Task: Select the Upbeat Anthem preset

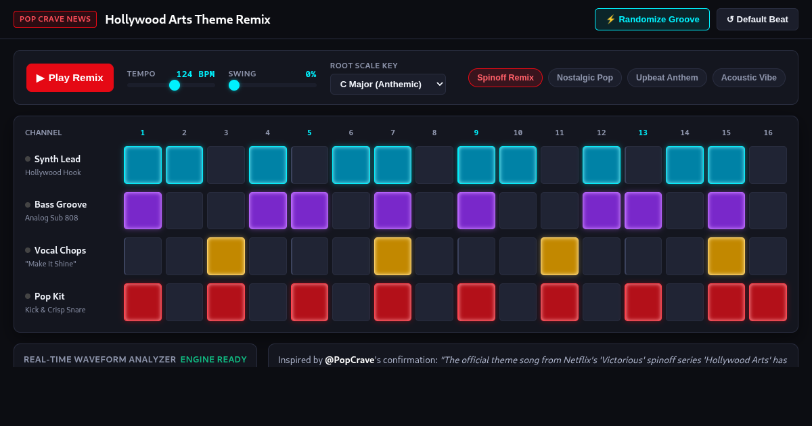Action: [667, 78]
